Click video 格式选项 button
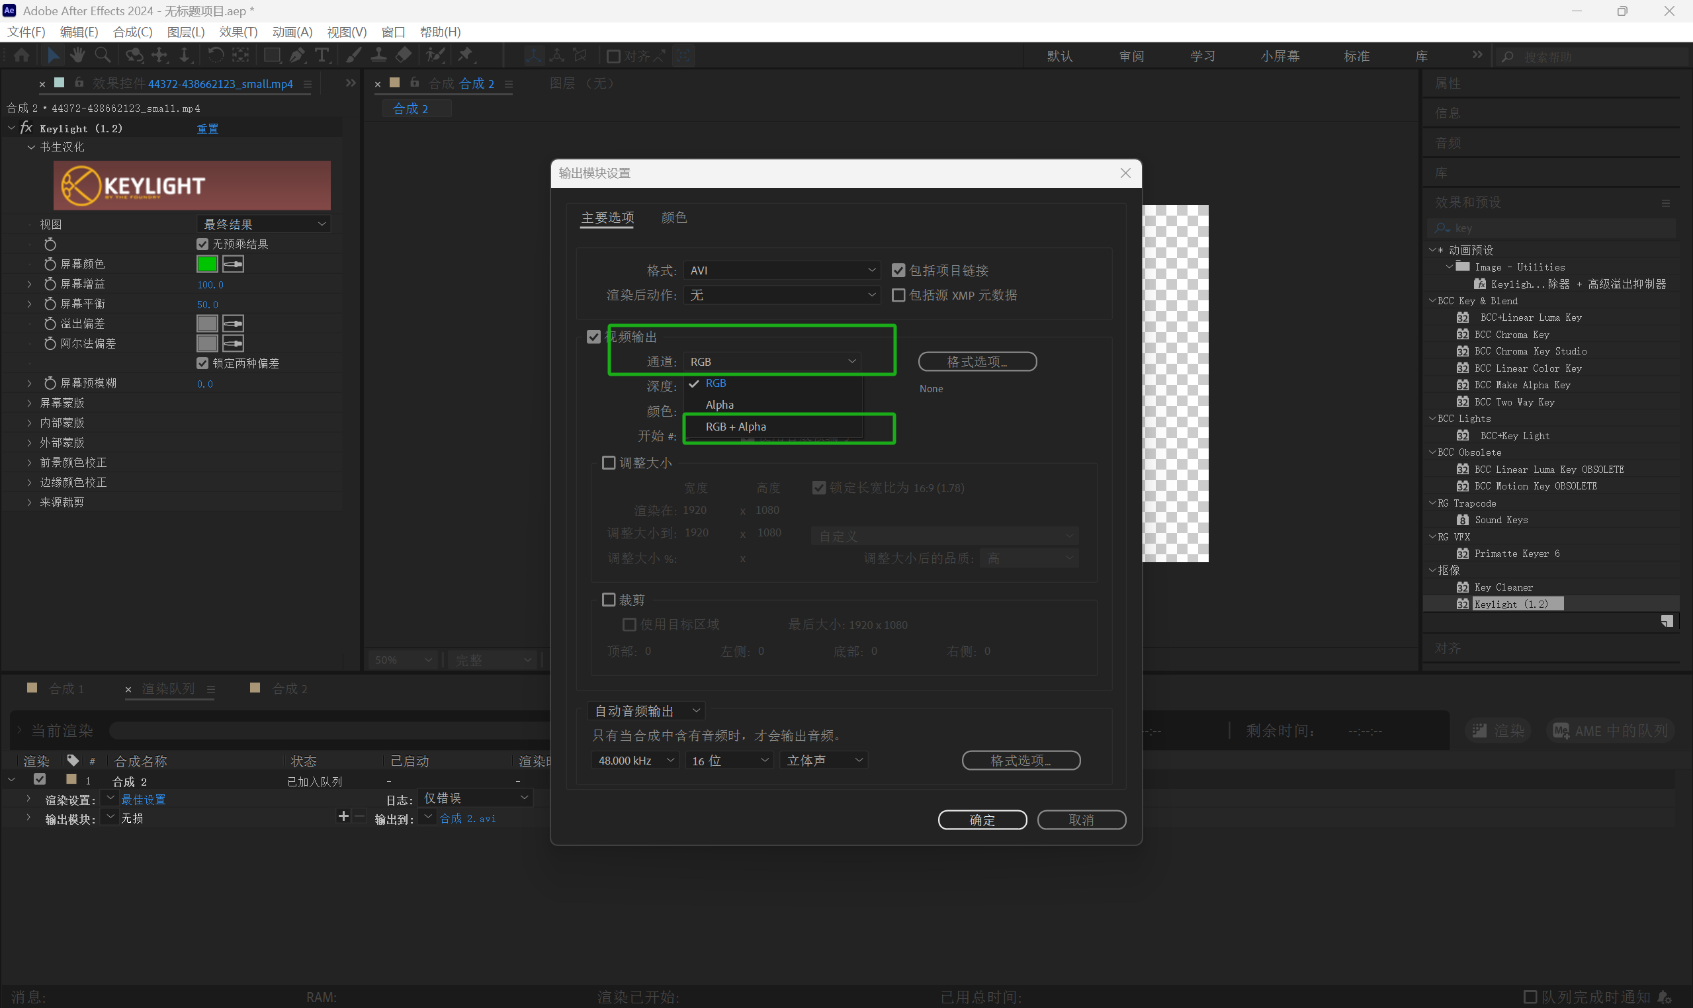This screenshot has height=1008, width=1693. coord(977,362)
